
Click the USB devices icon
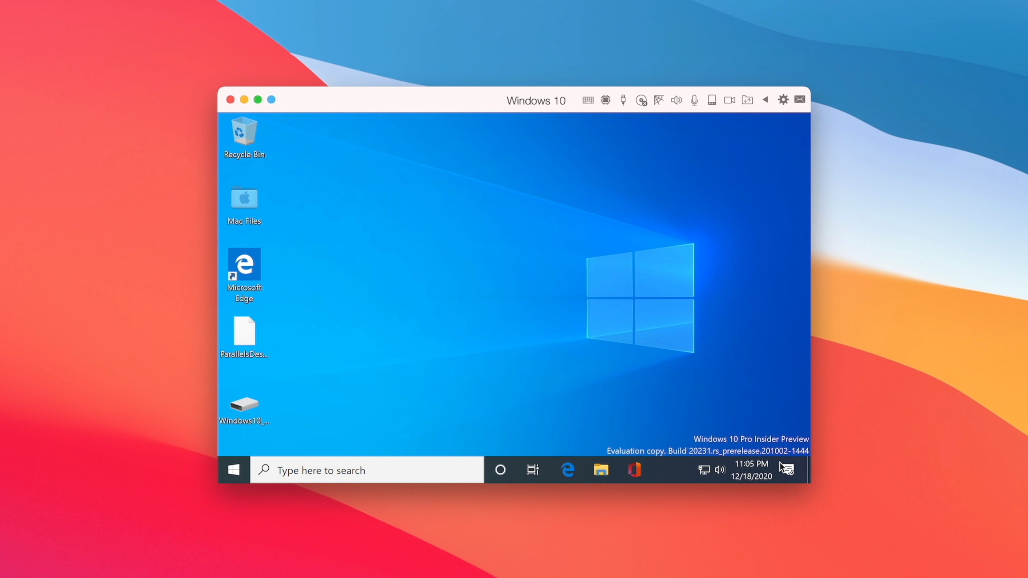(x=623, y=100)
